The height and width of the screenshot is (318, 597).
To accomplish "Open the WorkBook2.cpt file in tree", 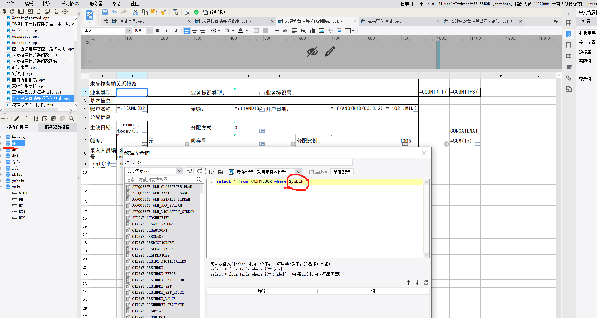I will pos(25,36).
